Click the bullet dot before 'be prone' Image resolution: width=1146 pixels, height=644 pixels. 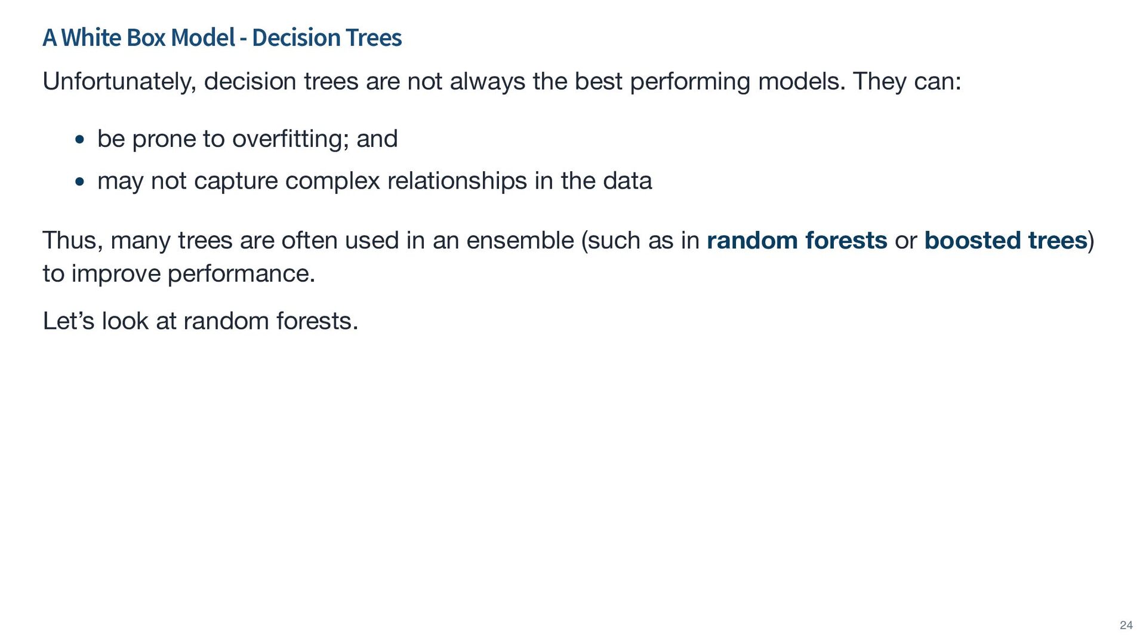(80, 140)
